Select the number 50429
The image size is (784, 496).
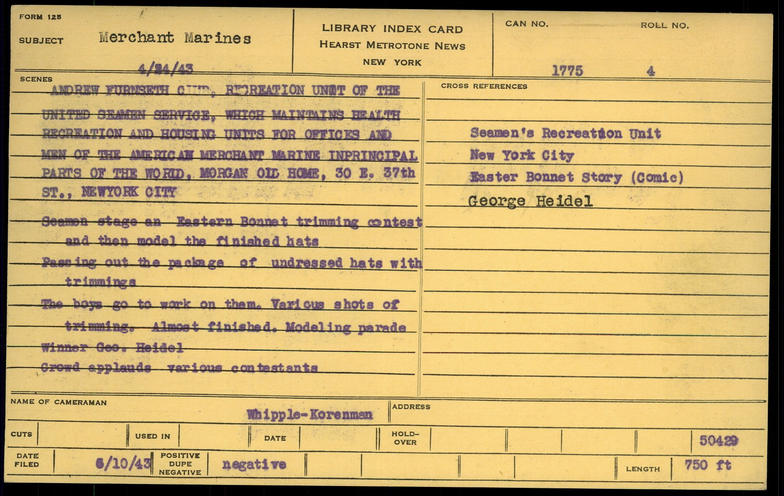pos(719,441)
